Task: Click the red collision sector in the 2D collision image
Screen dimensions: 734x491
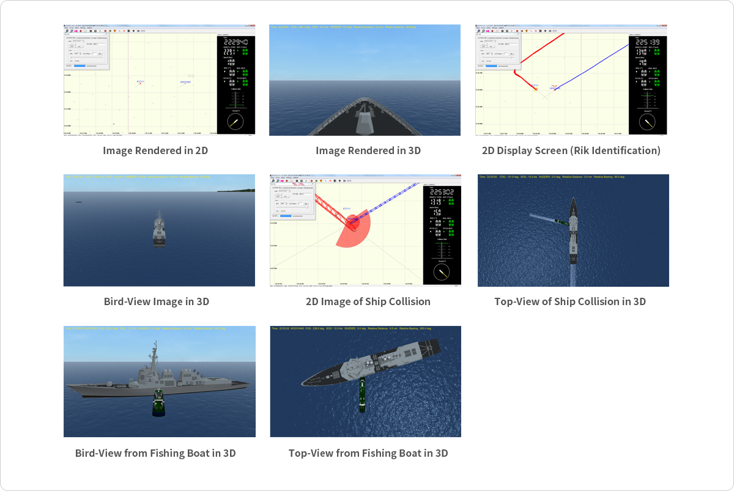Action: coord(353,229)
